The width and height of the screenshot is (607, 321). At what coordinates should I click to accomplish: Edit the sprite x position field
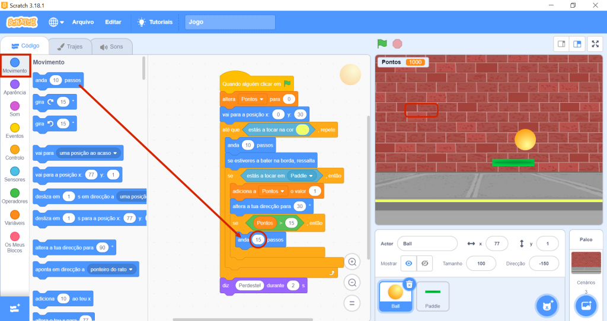497,244
